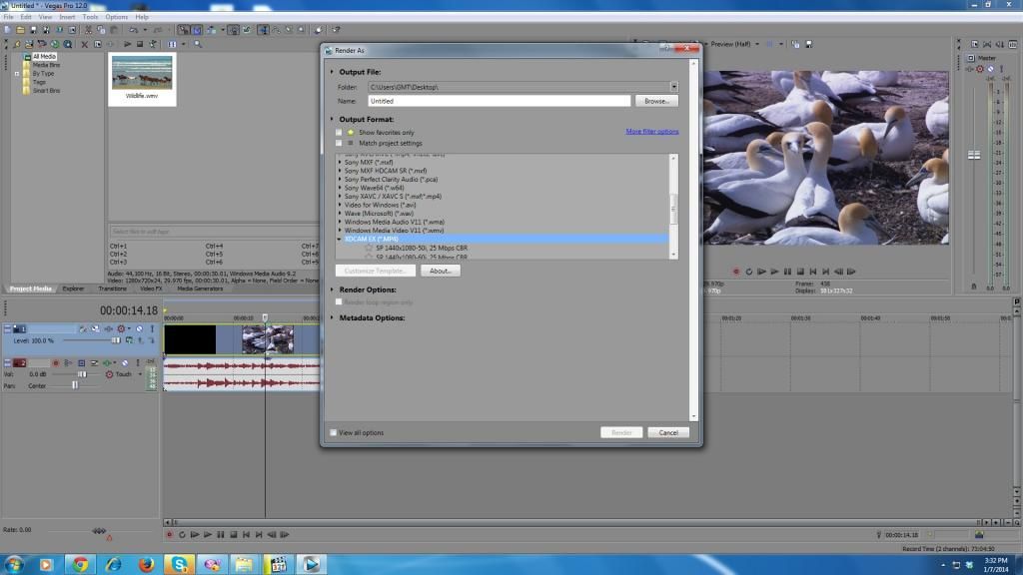Expand the By Type media bin
1023x575 pixels.
click(17, 74)
